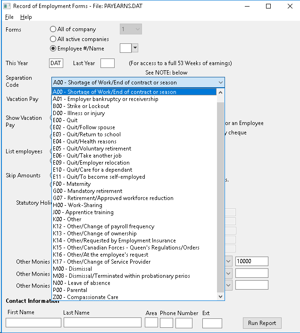Select M00 - Dismissal
Screen dimensions: 300x333
point(134,269)
